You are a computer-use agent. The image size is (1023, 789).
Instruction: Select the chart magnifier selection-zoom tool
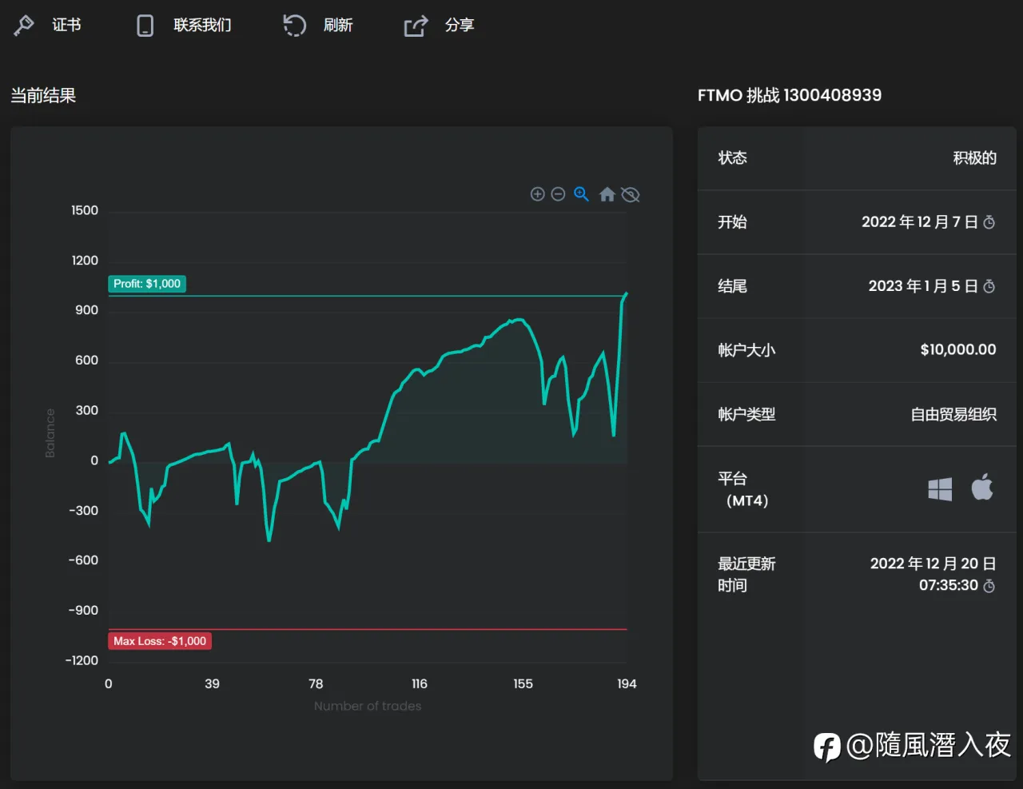[x=581, y=194]
